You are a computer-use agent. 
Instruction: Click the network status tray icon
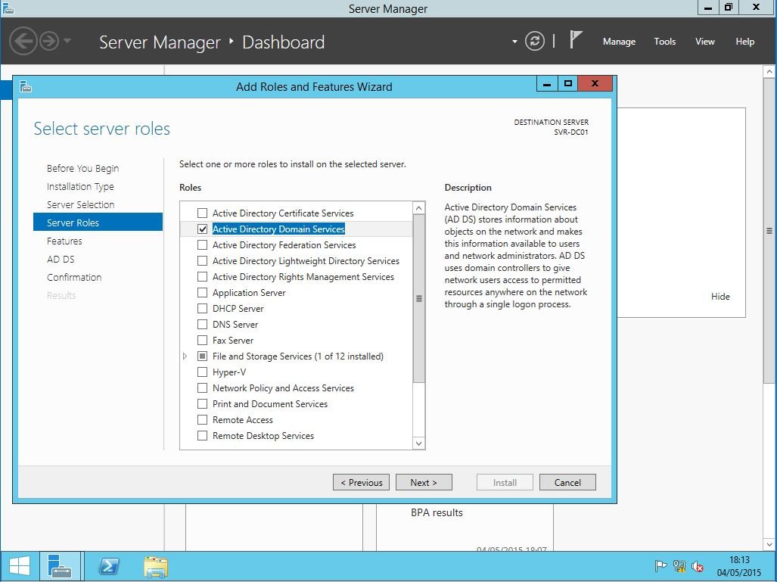click(679, 566)
